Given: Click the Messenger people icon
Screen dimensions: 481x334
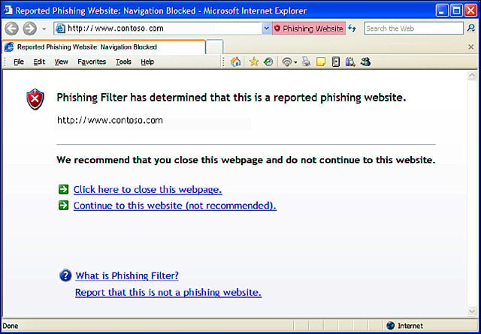Looking at the screenshot, I should click(x=366, y=62).
